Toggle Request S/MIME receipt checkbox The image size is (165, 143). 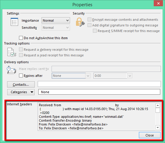tap(95, 31)
